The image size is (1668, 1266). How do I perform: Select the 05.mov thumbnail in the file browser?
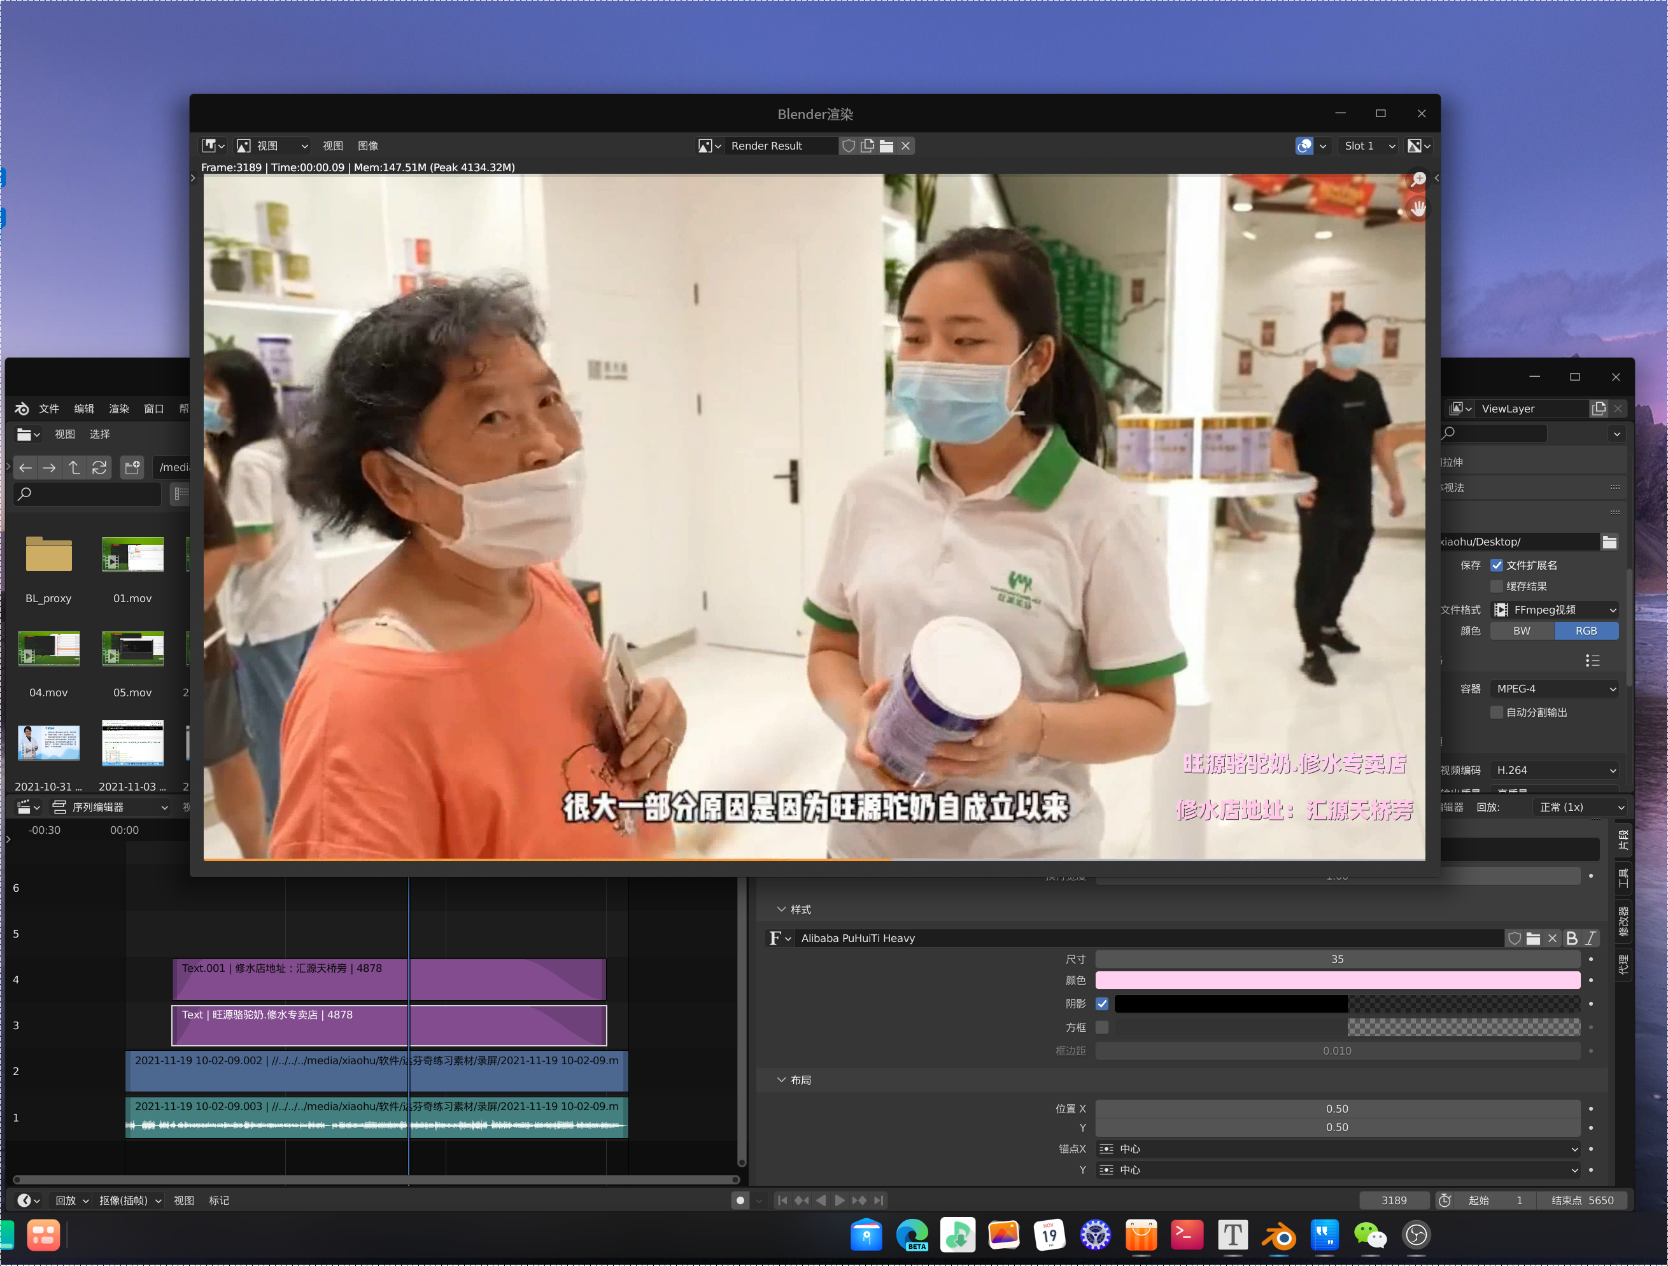pyautogui.click(x=132, y=649)
